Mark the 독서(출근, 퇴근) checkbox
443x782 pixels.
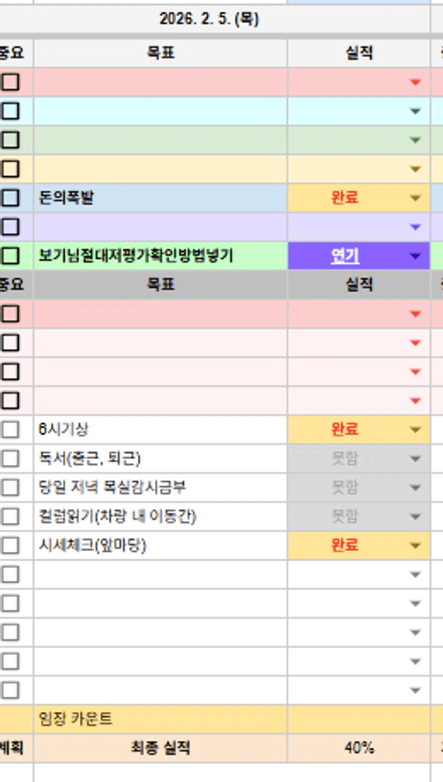click(x=11, y=458)
